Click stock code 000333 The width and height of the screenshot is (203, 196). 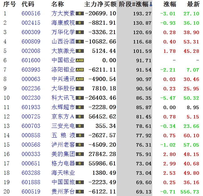click(31, 154)
